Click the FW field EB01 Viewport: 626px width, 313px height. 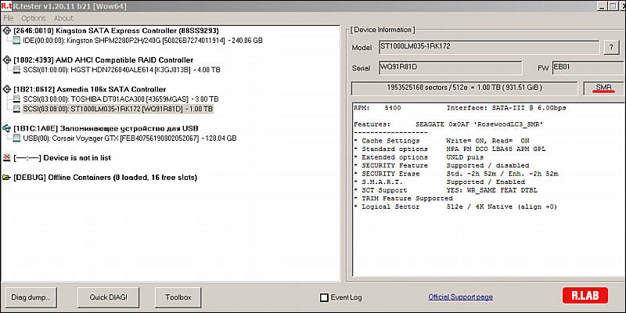(x=588, y=67)
